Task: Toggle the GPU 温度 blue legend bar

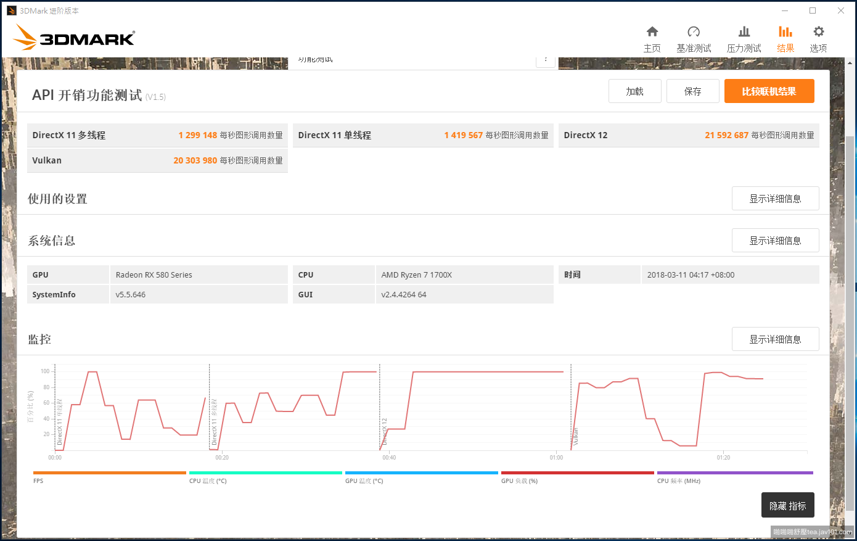Action: tap(422, 473)
